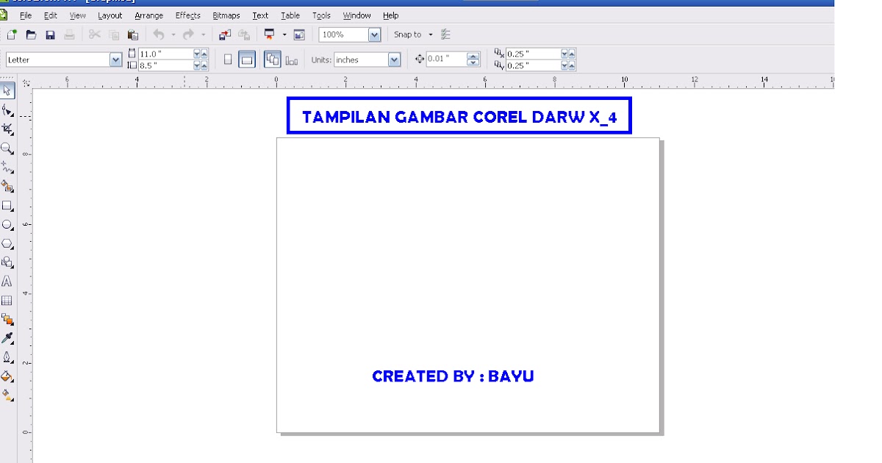Select the Rectangle tool
Screen dimensions: 882x463
coord(7,206)
